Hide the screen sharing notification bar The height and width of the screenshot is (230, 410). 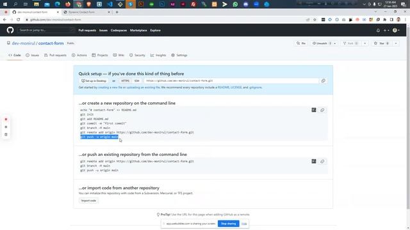pos(244,224)
